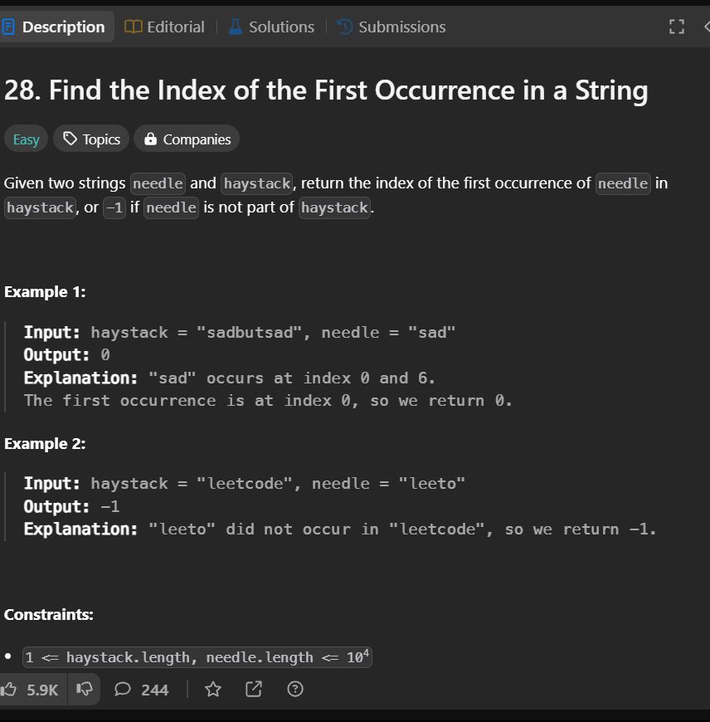Screen dimensions: 710x722
Task: Select the Description tab
Action: tap(54, 27)
